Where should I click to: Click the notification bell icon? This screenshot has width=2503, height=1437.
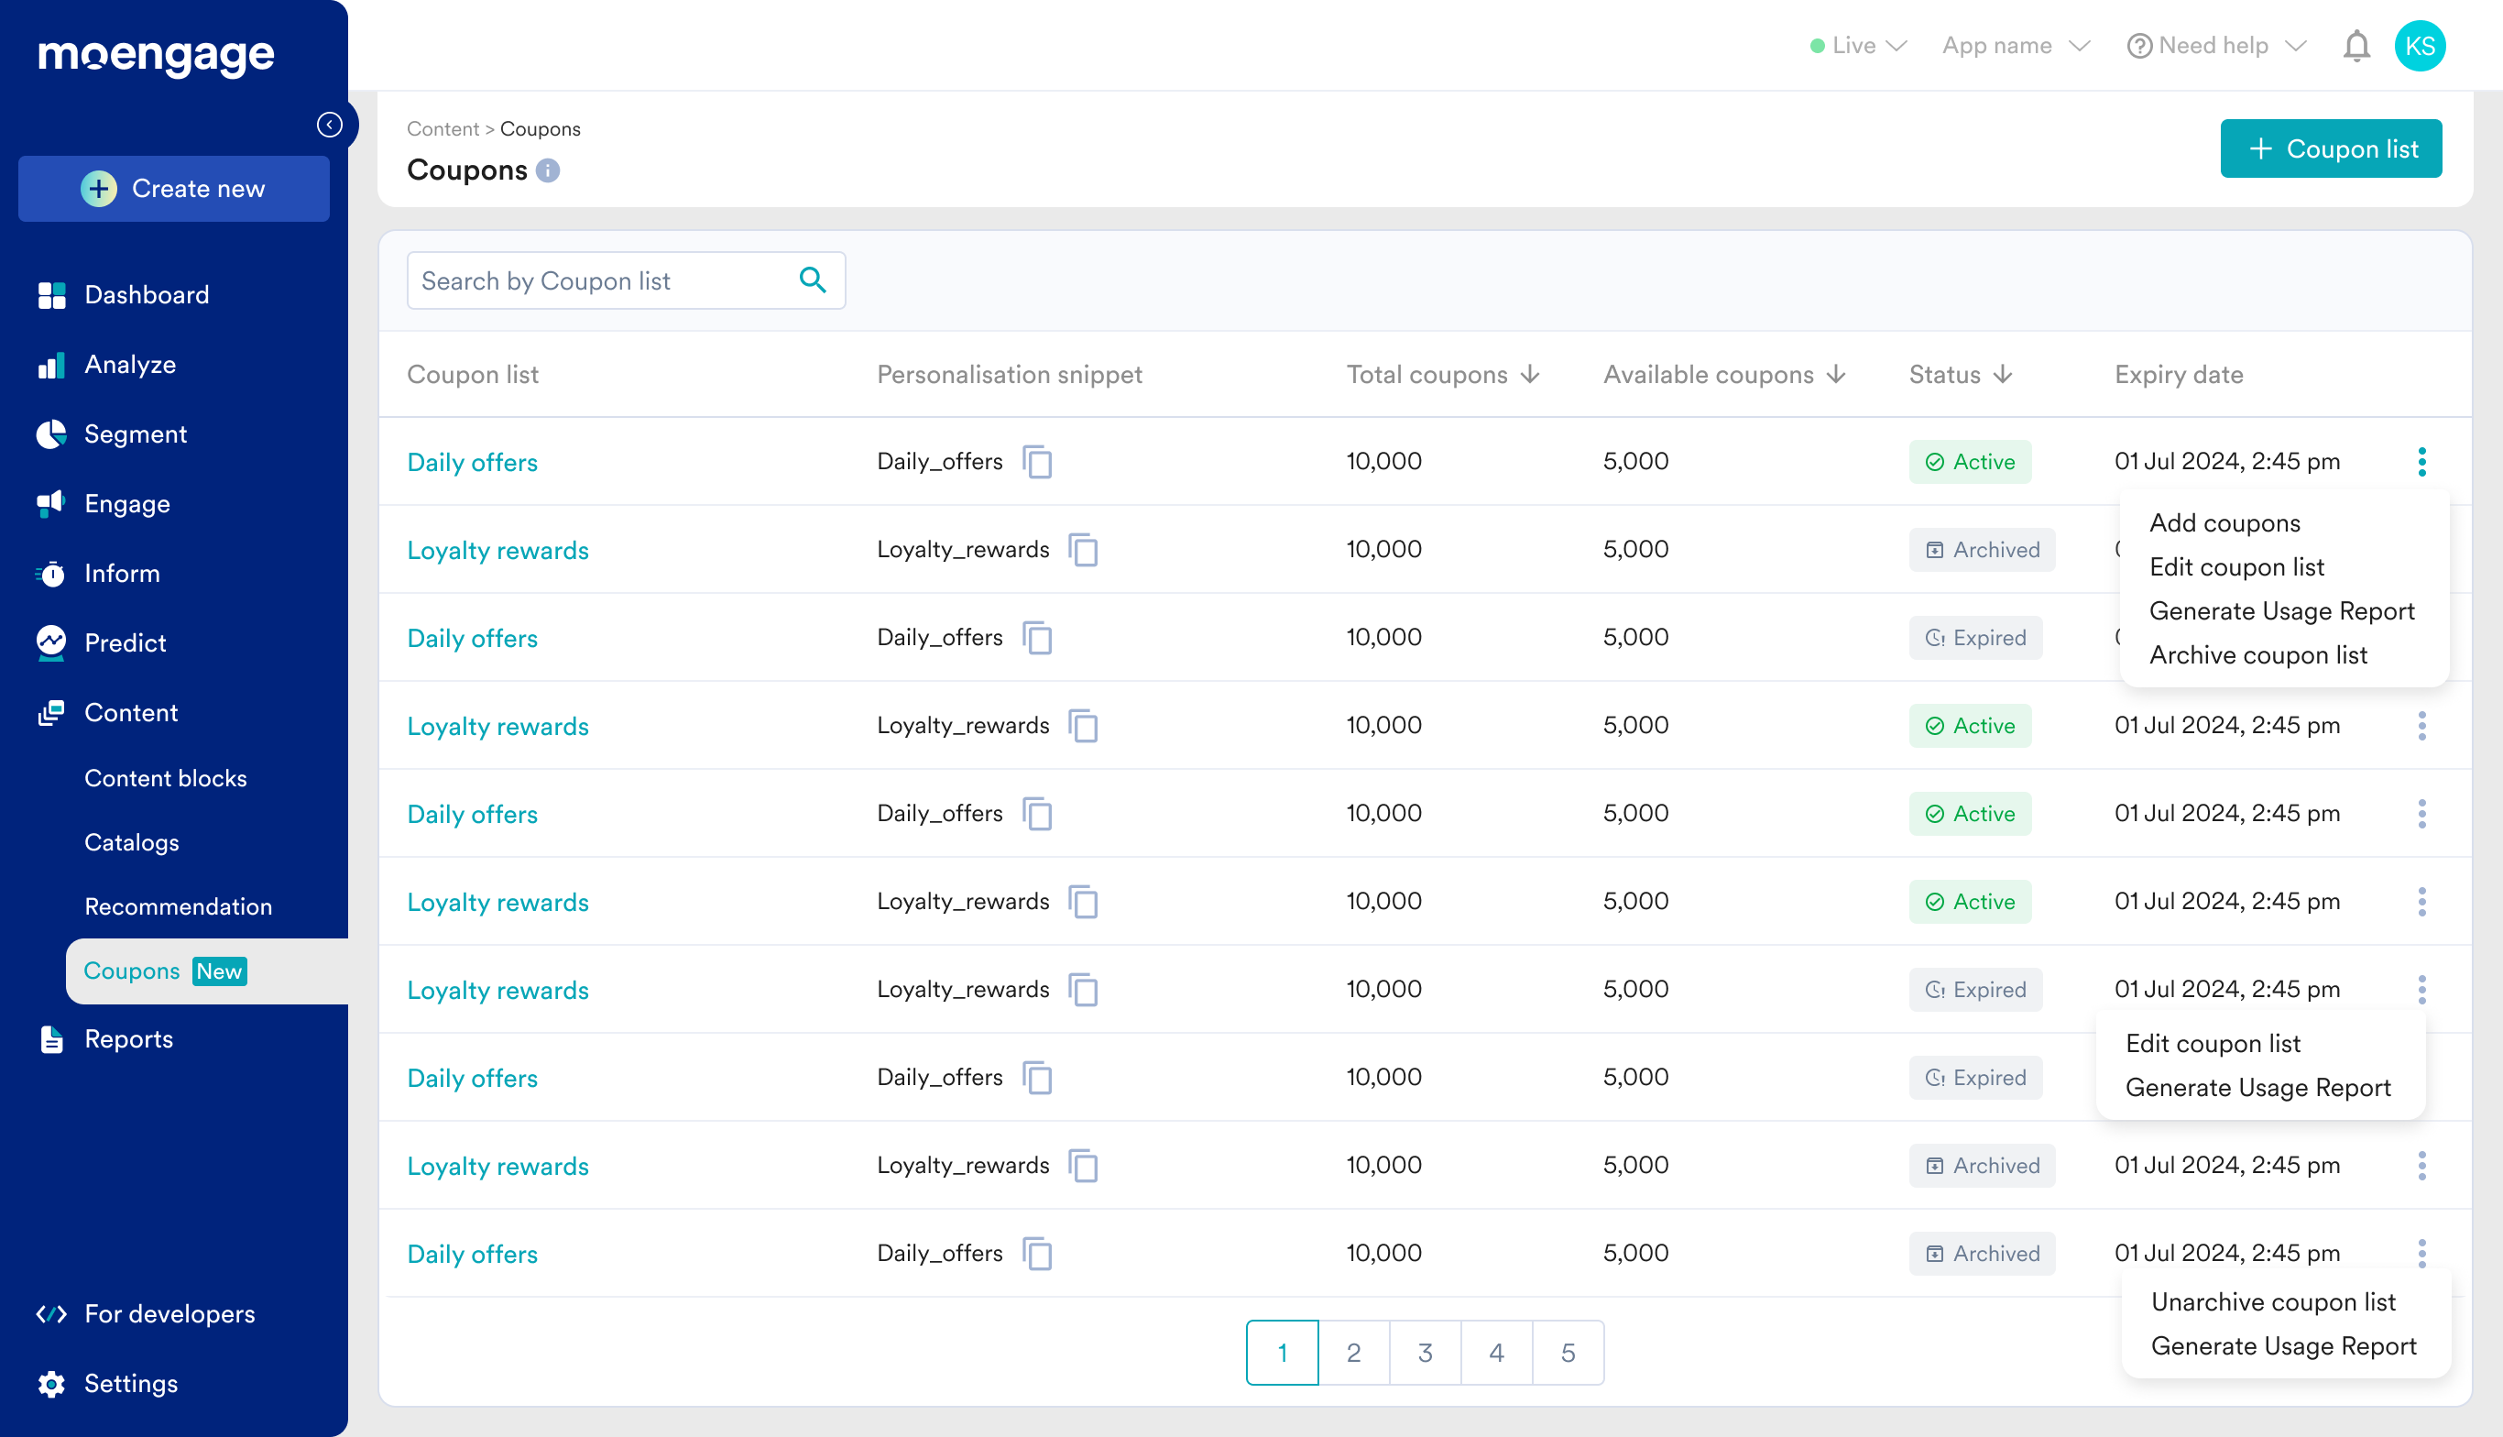[x=2356, y=46]
